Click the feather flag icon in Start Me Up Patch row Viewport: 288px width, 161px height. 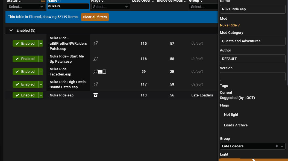(x=96, y=59)
